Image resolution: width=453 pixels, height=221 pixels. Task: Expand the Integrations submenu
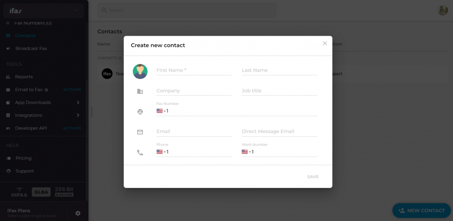(x=78, y=115)
